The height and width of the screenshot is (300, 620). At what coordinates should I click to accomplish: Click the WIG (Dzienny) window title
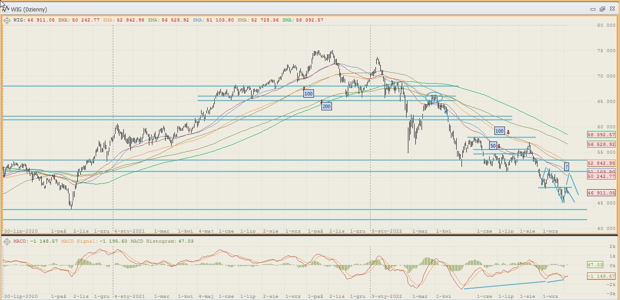click(x=29, y=9)
